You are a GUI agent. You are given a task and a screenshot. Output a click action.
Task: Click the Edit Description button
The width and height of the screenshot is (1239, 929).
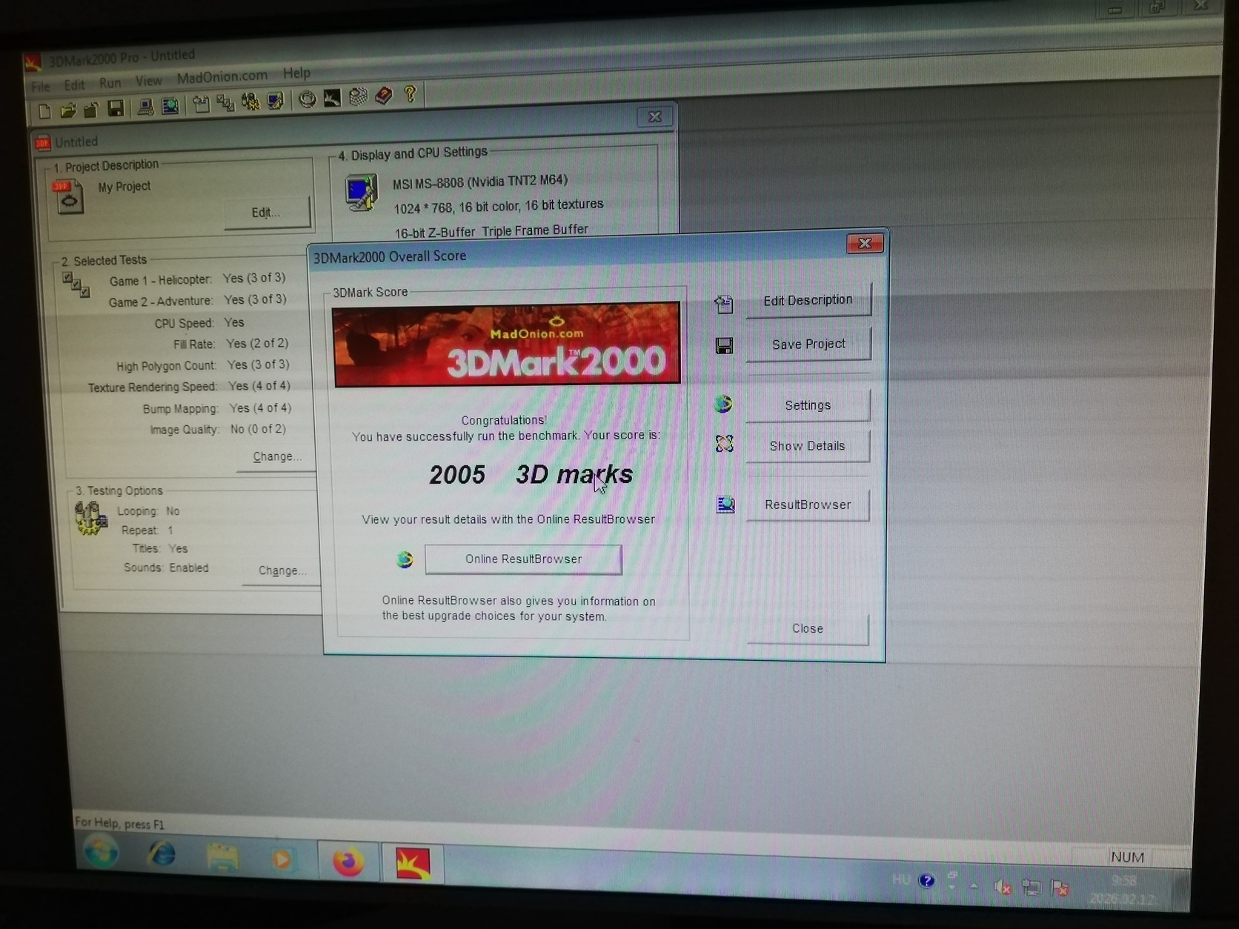(808, 300)
